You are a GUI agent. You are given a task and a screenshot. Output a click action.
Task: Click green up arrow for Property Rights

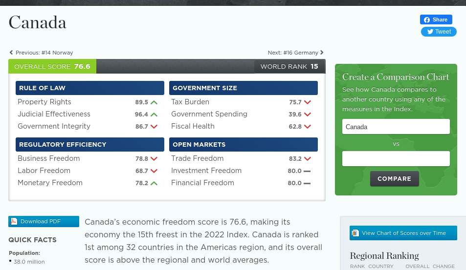coord(154,102)
